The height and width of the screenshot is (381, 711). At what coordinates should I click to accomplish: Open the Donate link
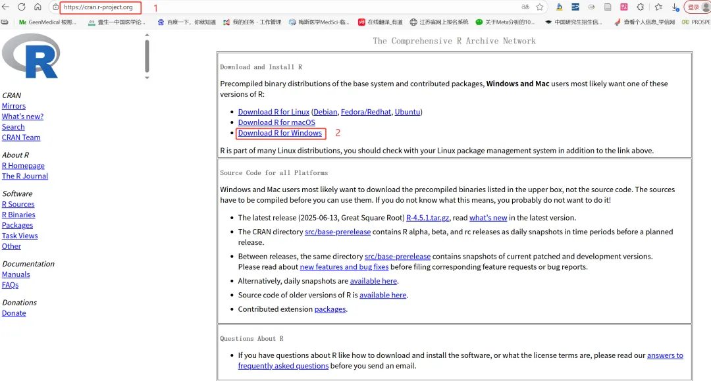coord(14,313)
